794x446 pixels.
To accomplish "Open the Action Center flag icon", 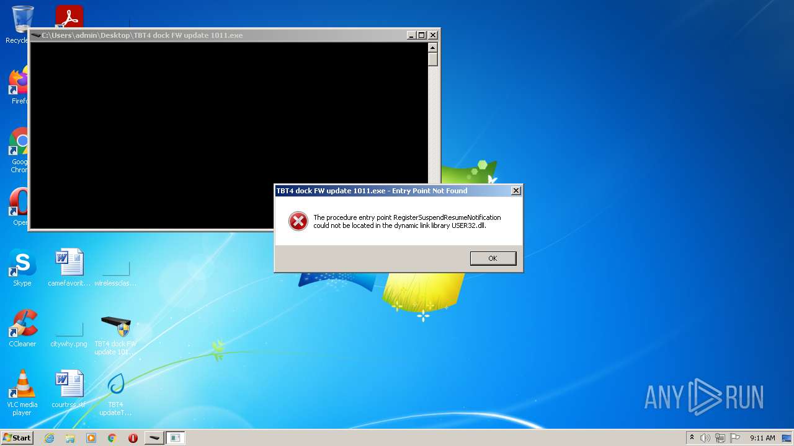I will click(735, 438).
